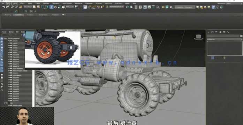The width and height of the screenshot is (243, 125).
Task: Undo the last action in main toolbar
Action: coord(3,7)
